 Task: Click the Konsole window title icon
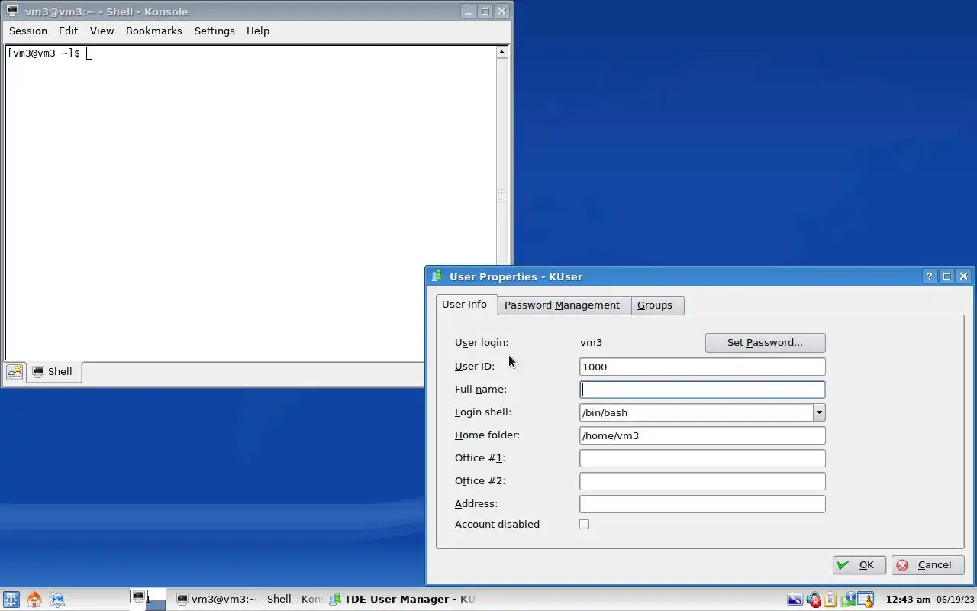click(12, 11)
